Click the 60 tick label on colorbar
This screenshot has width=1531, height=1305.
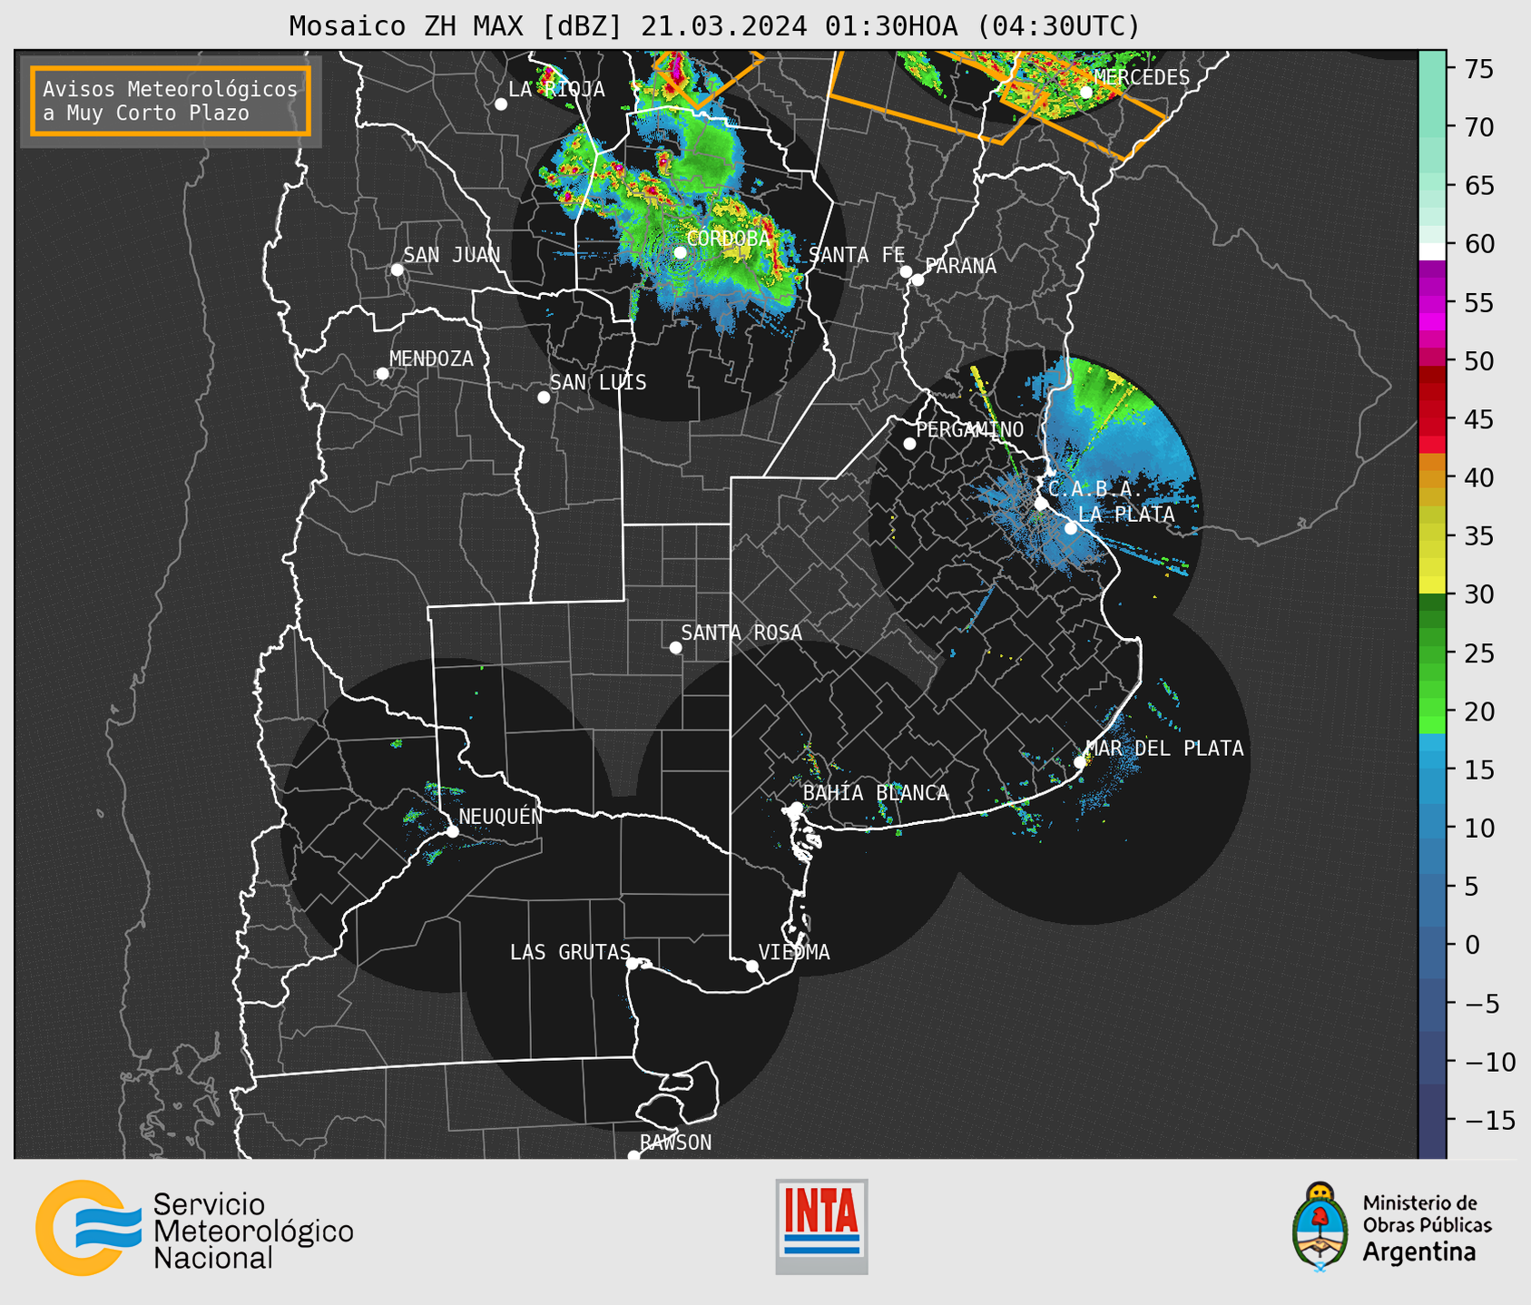click(1478, 244)
